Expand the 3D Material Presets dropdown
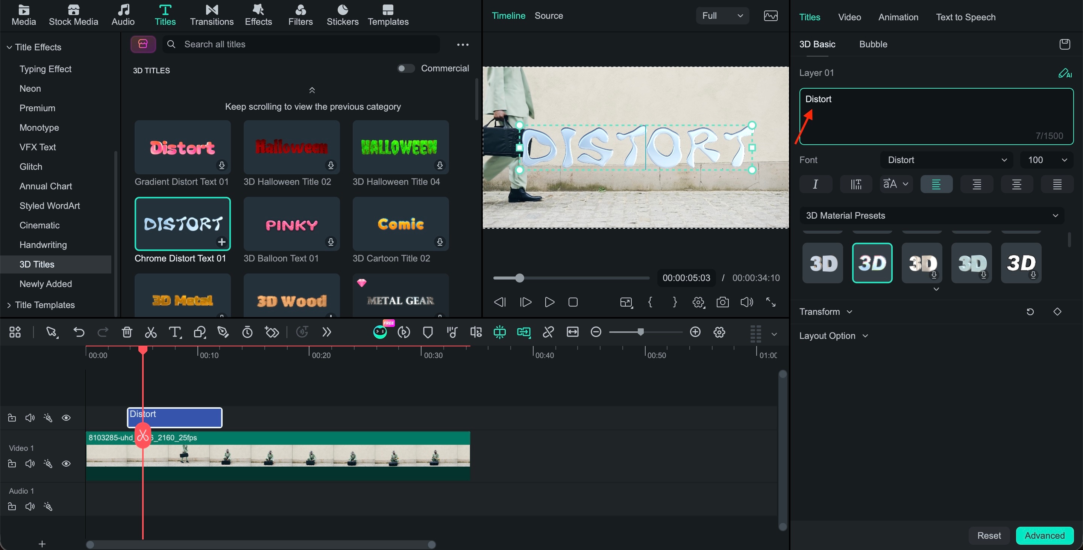 pyautogui.click(x=932, y=216)
